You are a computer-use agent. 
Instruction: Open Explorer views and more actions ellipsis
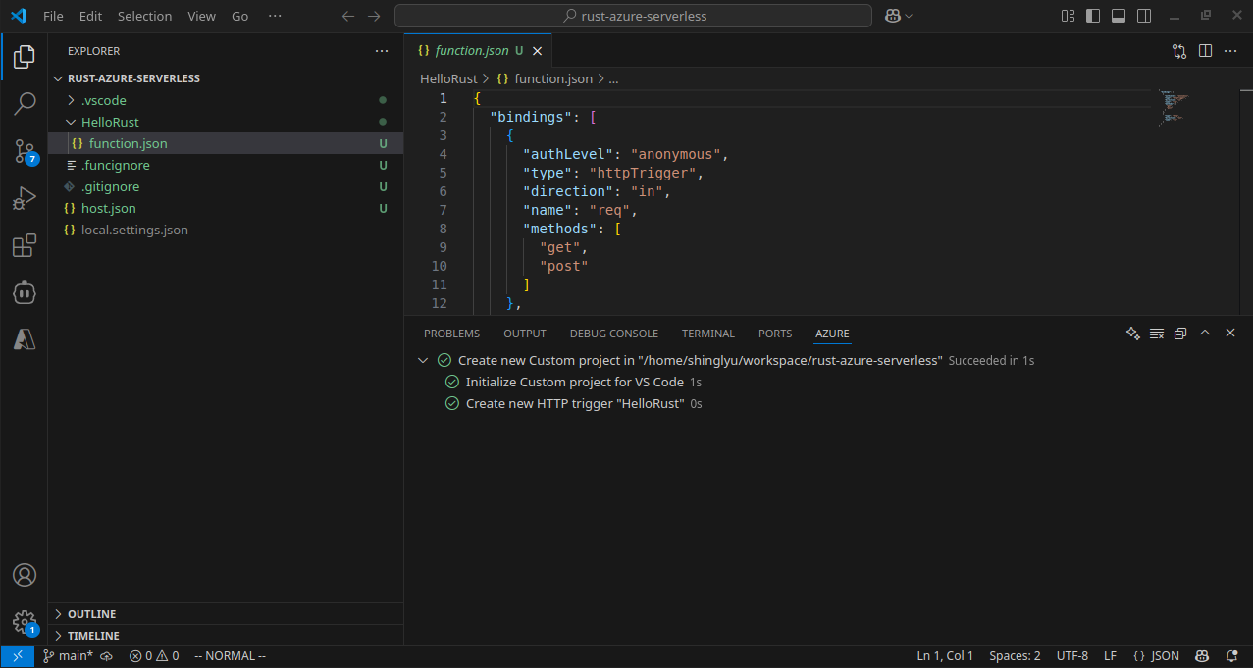[382, 51]
